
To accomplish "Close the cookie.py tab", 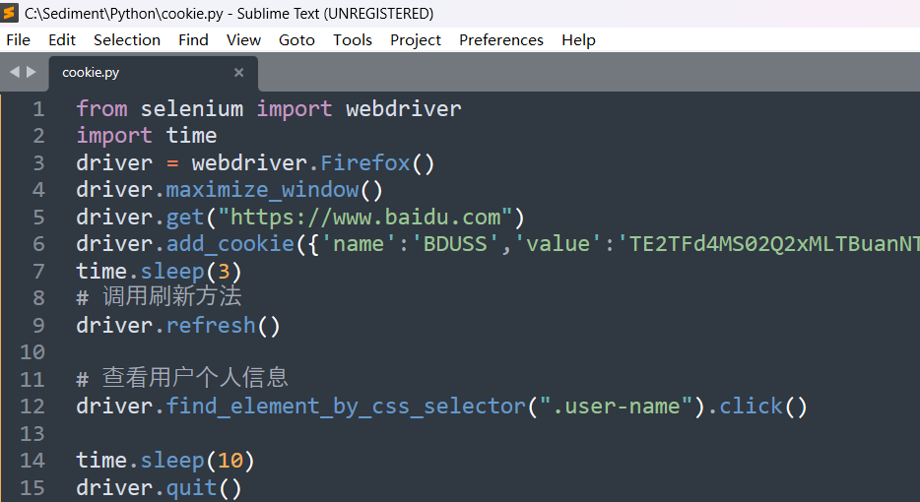I will (x=238, y=72).
